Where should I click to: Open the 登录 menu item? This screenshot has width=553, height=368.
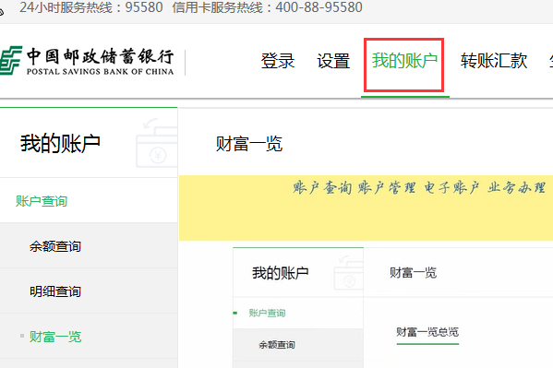pos(278,61)
